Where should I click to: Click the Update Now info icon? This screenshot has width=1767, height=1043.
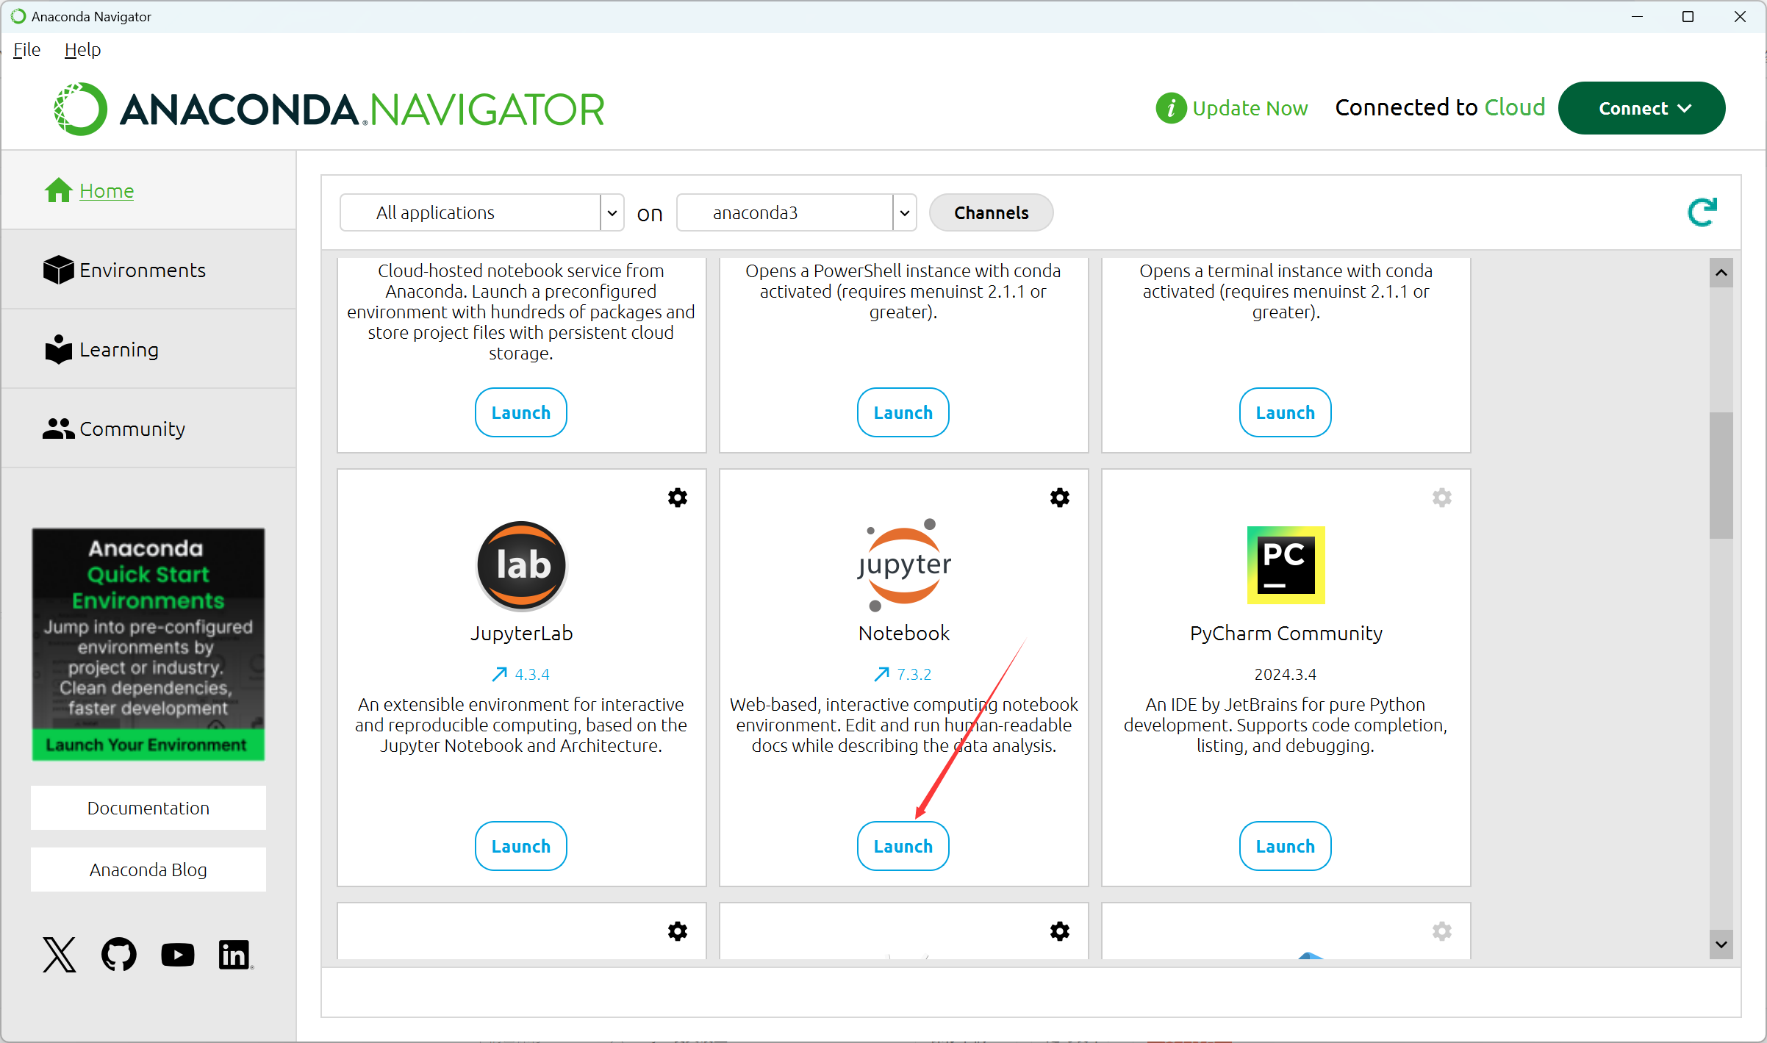tap(1170, 108)
